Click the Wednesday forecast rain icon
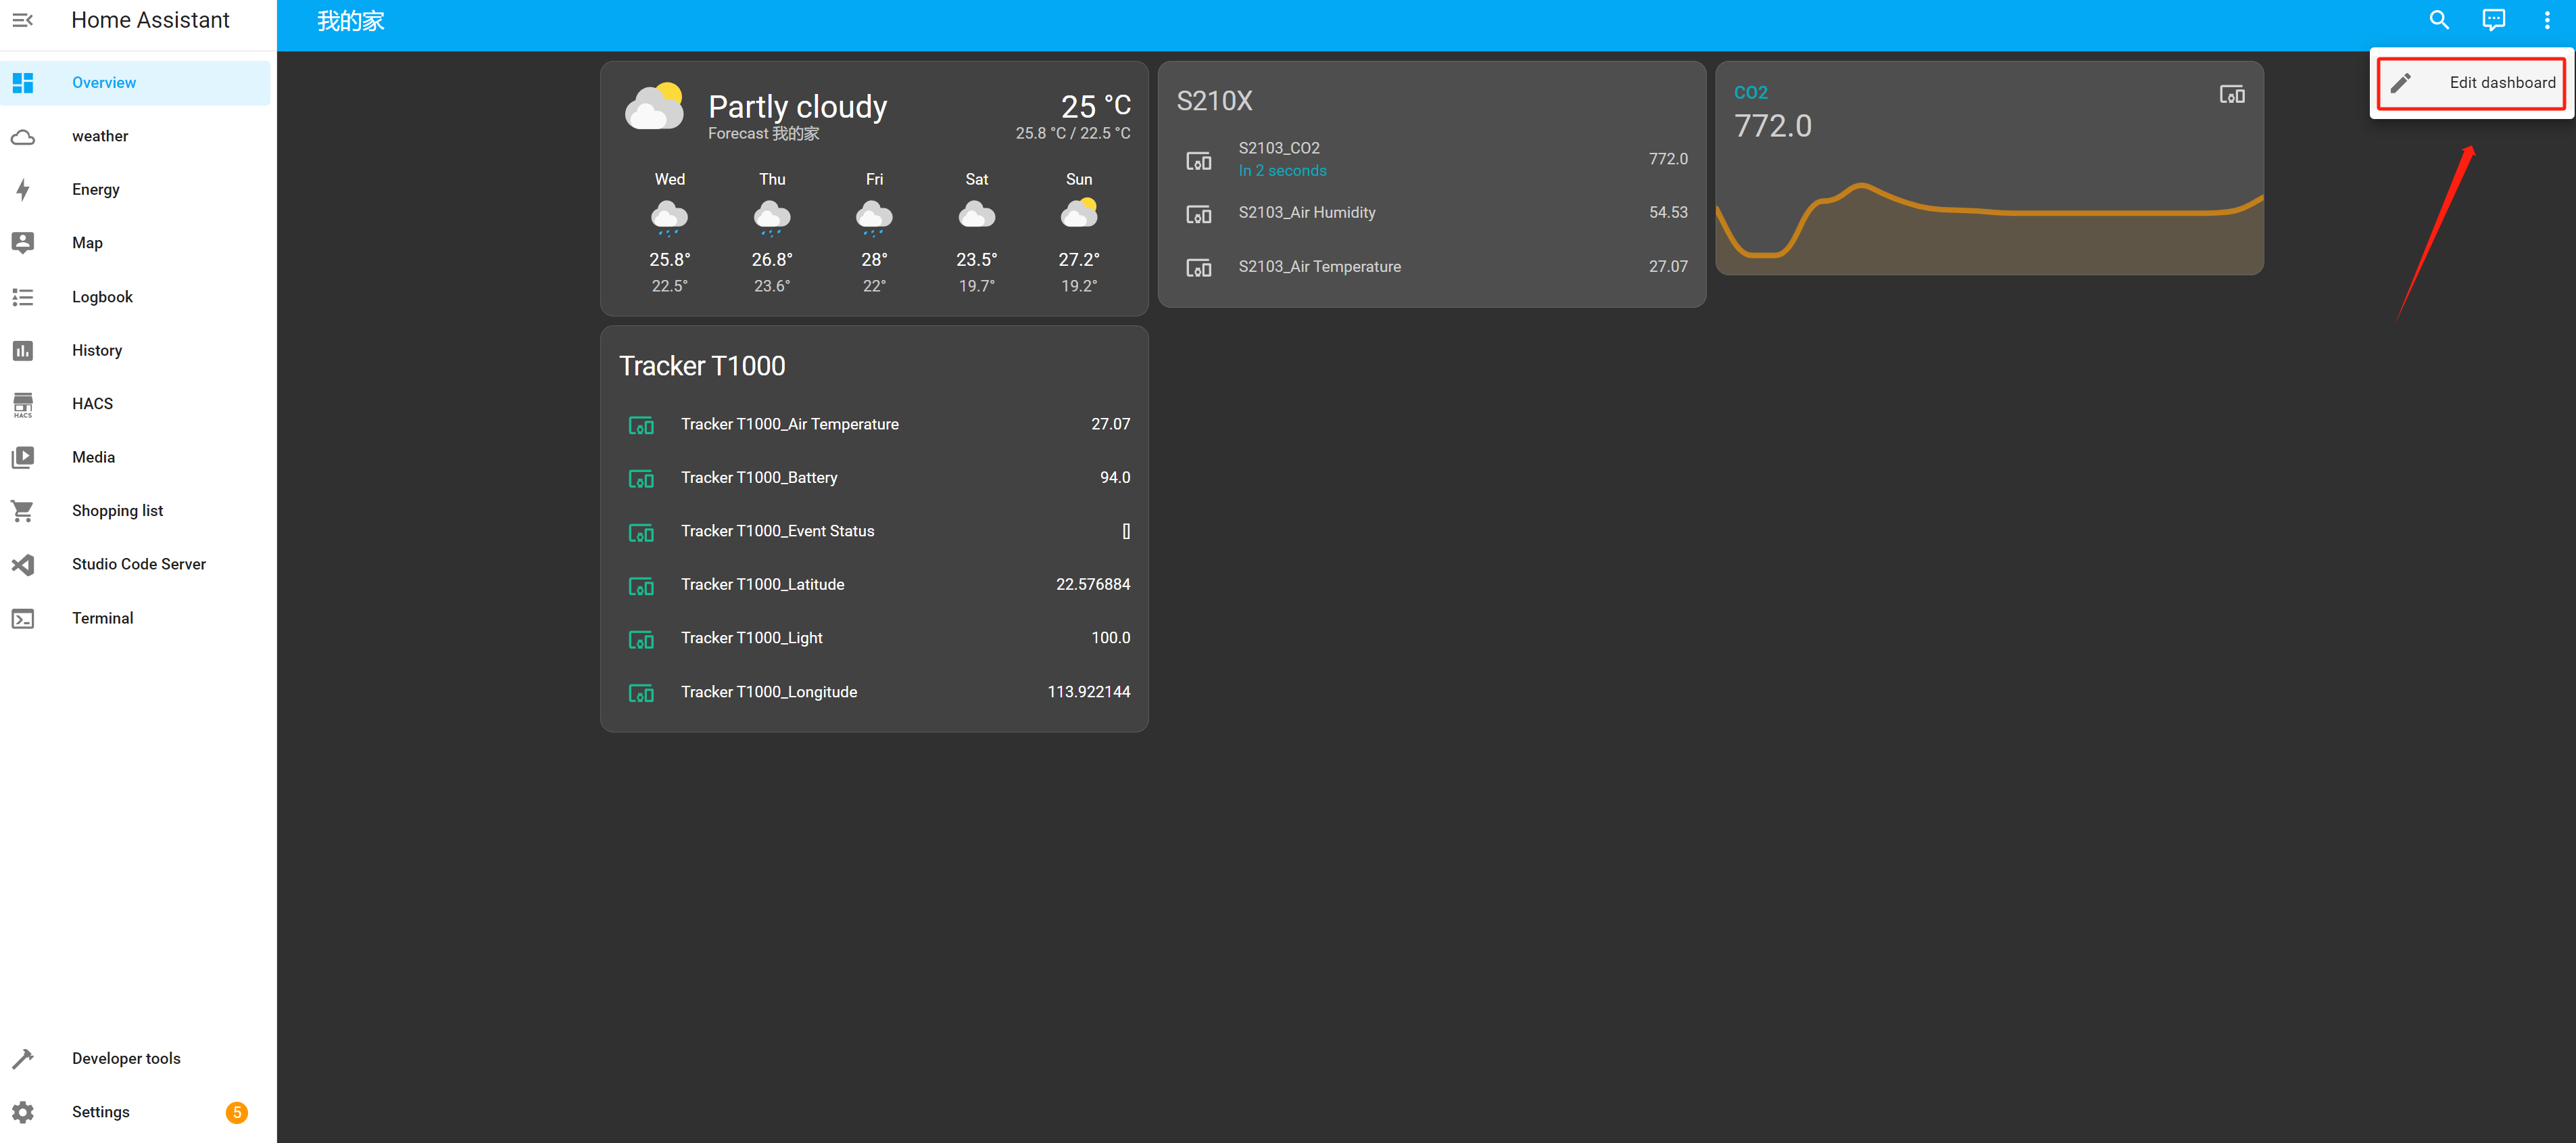This screenshot has width=2576, height=1143. click(x=669, y=217)
